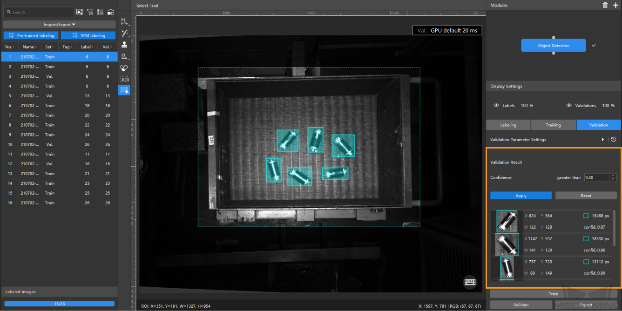The image size is (622, 311).
Task: Activate the selection tool in toolbar
Action: pyautogui.click(x=124, y=90)
